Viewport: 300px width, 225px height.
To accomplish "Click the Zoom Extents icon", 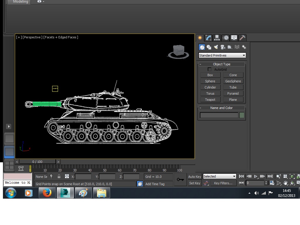I will coord(292,176).
